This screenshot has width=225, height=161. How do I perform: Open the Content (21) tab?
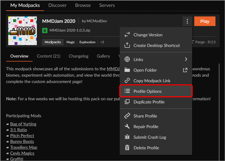(48, 56)
